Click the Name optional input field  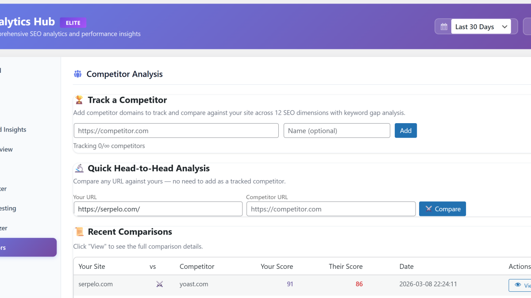click(x=337, y=130)
